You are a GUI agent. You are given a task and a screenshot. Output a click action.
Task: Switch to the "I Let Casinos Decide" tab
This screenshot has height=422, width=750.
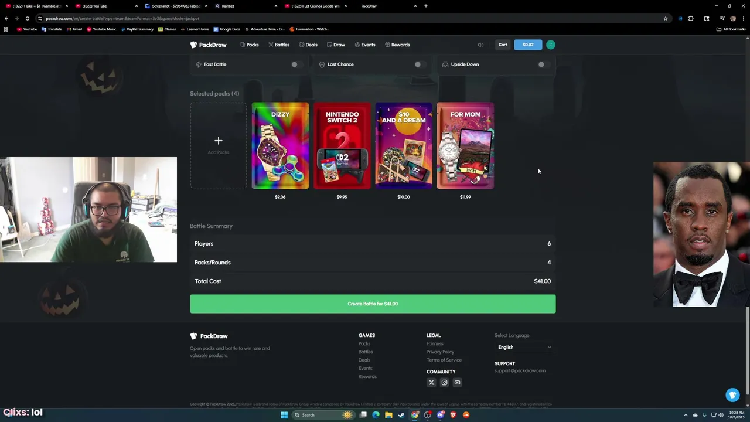coord(315,6)
